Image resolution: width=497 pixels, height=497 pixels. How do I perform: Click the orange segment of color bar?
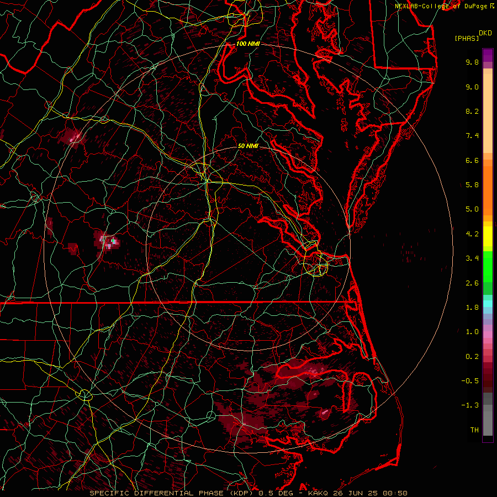[x=488, y=191]
